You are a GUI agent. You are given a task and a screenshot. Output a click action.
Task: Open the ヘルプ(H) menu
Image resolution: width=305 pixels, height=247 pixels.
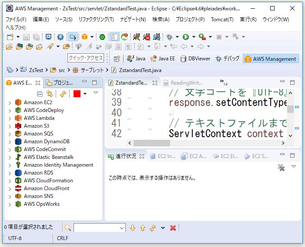[x=15, y=27]
